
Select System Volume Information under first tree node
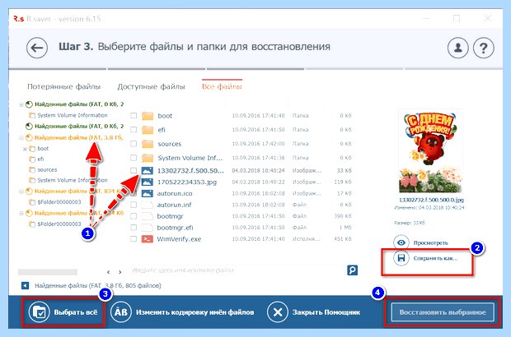(73, 115)
